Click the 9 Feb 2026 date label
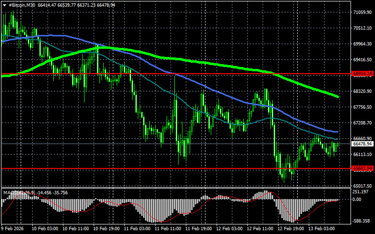This screenshot has height=234, width=375. [x=13, y=230]
